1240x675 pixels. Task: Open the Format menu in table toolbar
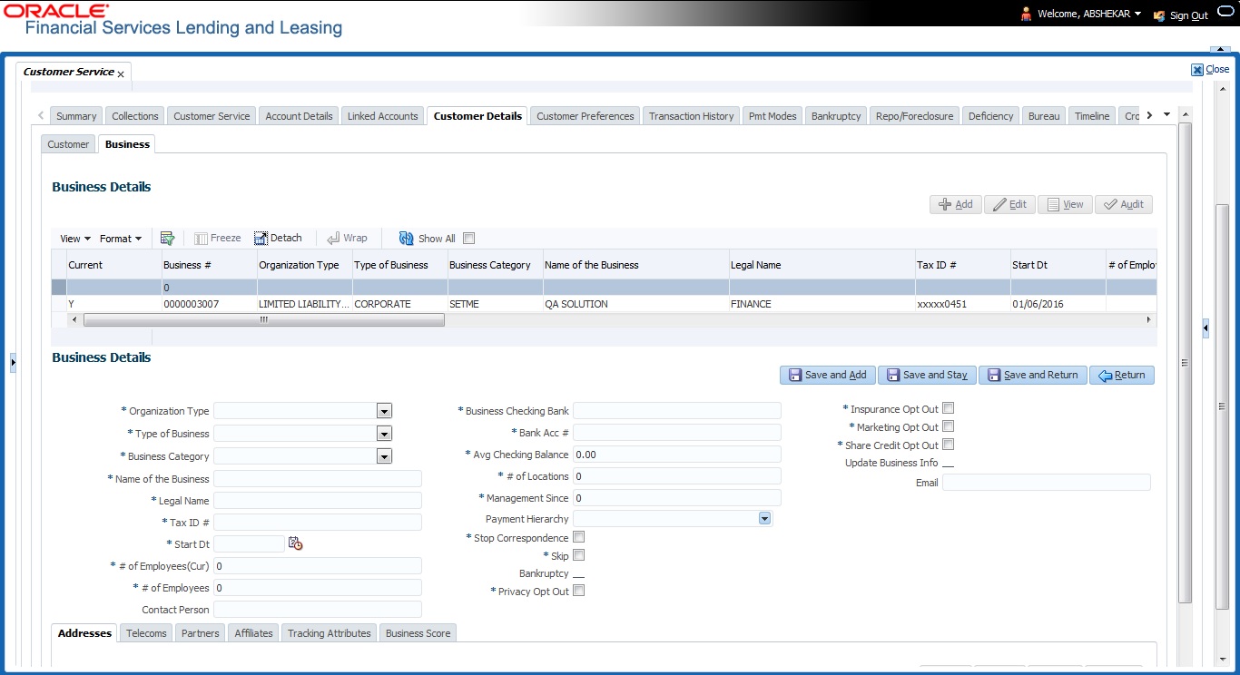click(121, 239)
